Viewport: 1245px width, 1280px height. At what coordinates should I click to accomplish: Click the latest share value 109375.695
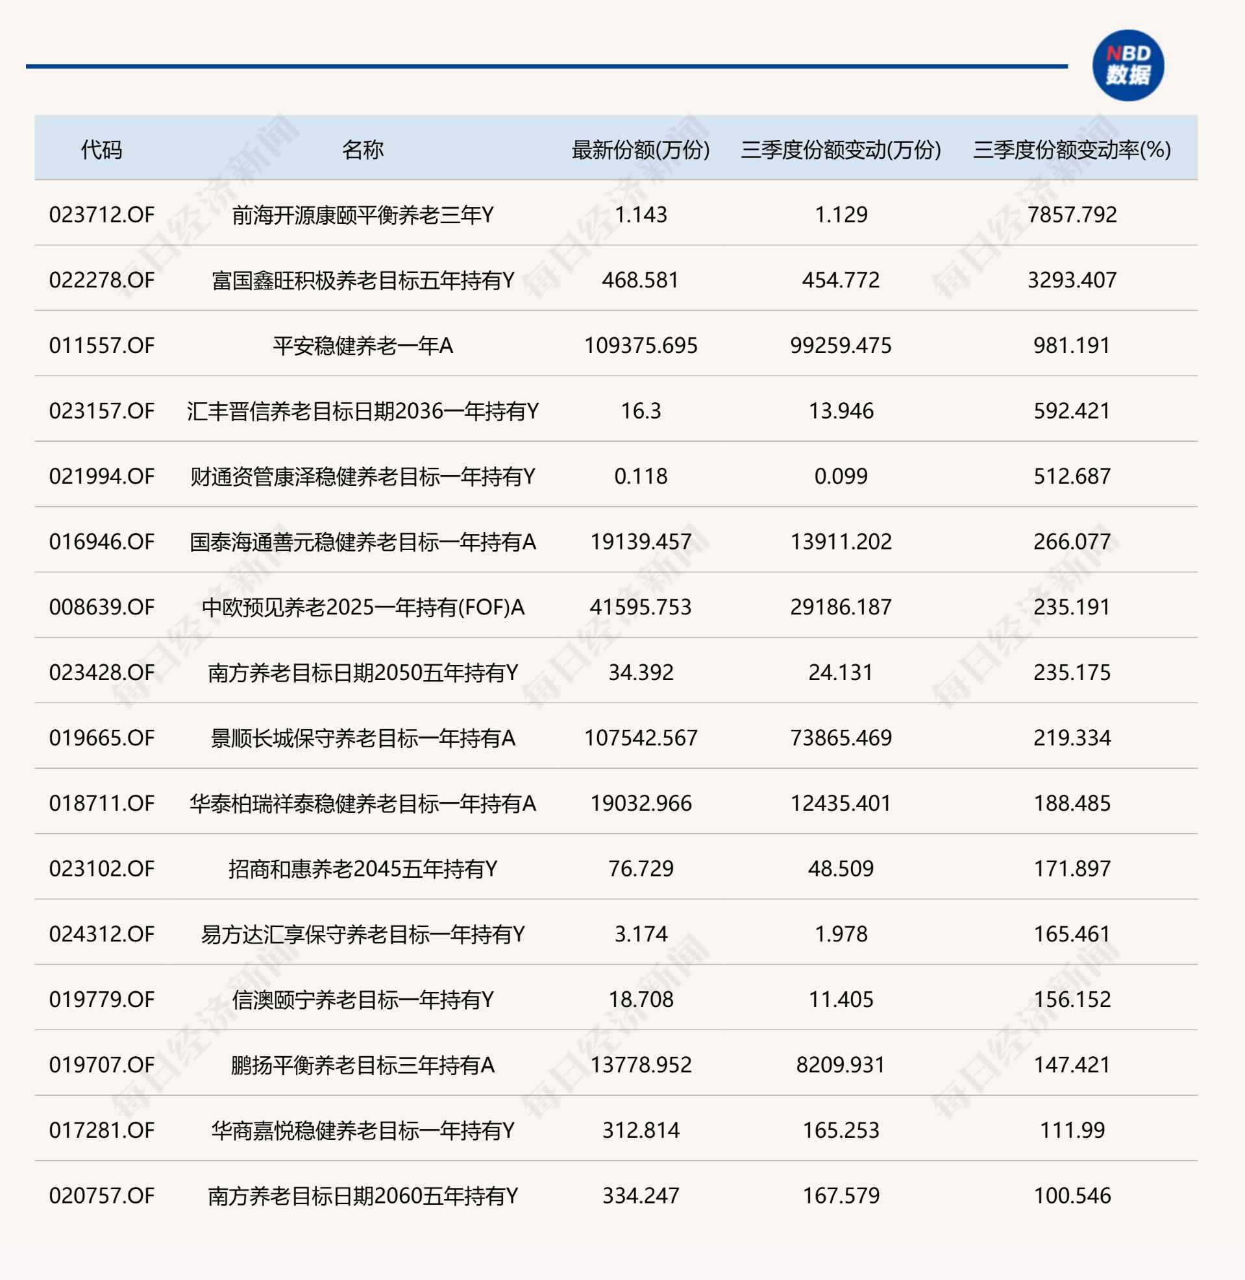click(x=641, y=345)
